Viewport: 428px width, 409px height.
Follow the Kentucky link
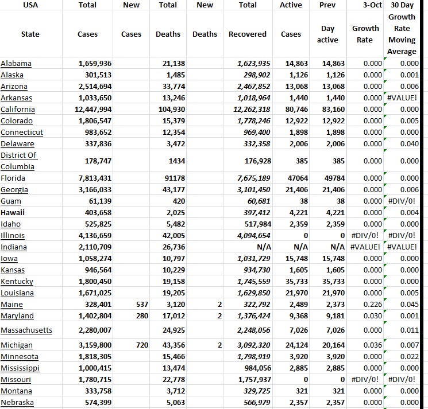pos(17,282)
